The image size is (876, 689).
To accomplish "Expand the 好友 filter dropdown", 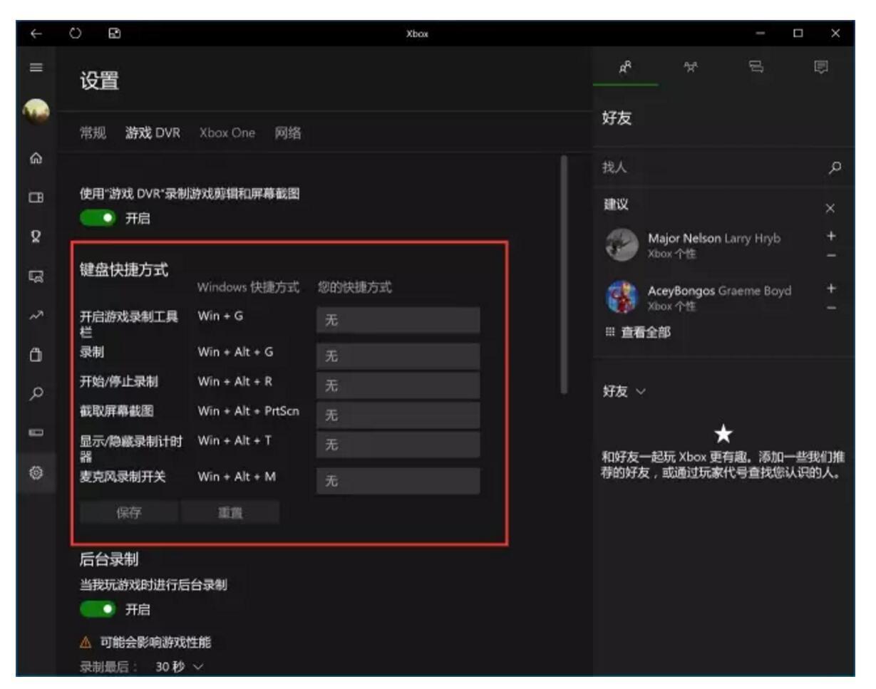I will click(x=623, y=391).
